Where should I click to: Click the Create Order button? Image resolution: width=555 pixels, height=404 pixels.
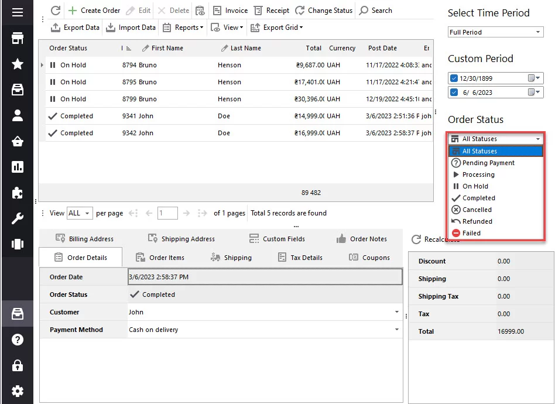[x=94, y=10]
